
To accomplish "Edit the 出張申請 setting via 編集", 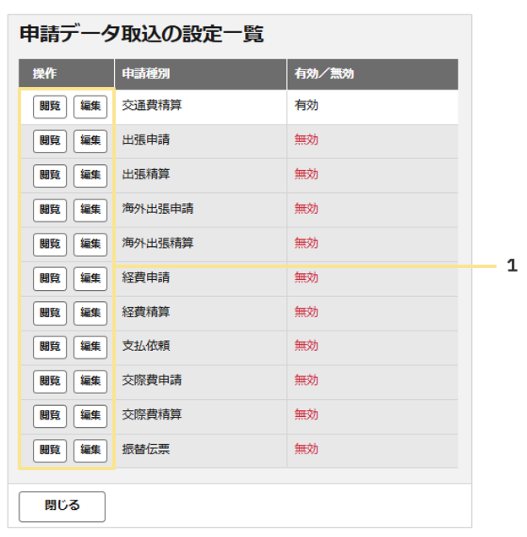I will (90, 141).
